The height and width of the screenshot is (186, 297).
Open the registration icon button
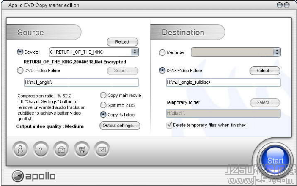tap(20, 150)
